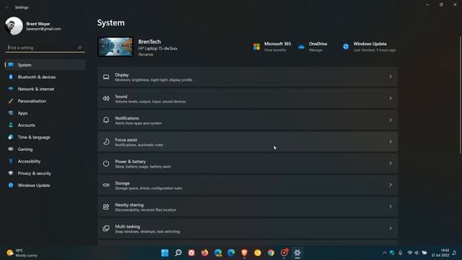Click the vertical scrollbar on right
The width and height of the screenshot is (462, 260).
coord(461,95)
